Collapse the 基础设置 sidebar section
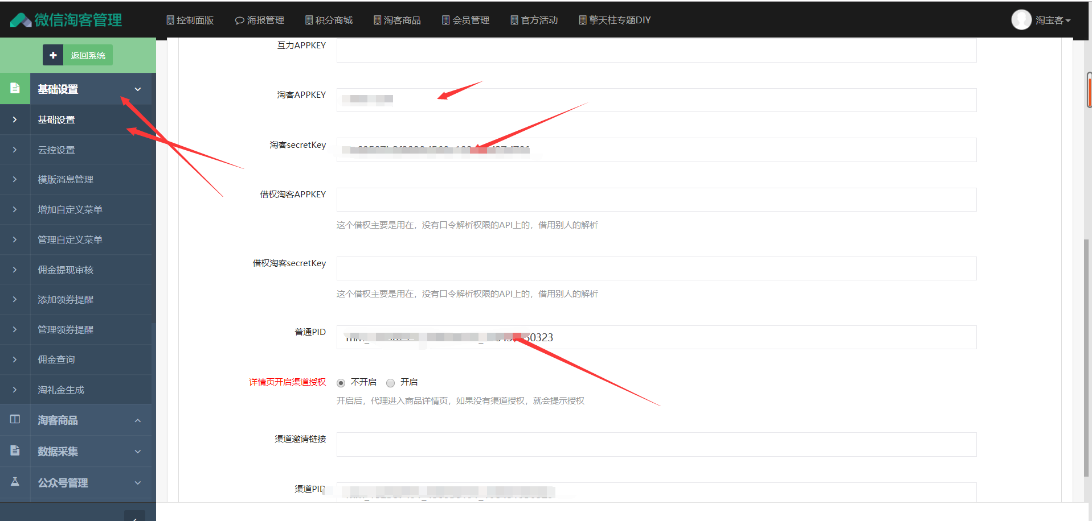Viewport: 1092px width, 521px height. point(137,89)
